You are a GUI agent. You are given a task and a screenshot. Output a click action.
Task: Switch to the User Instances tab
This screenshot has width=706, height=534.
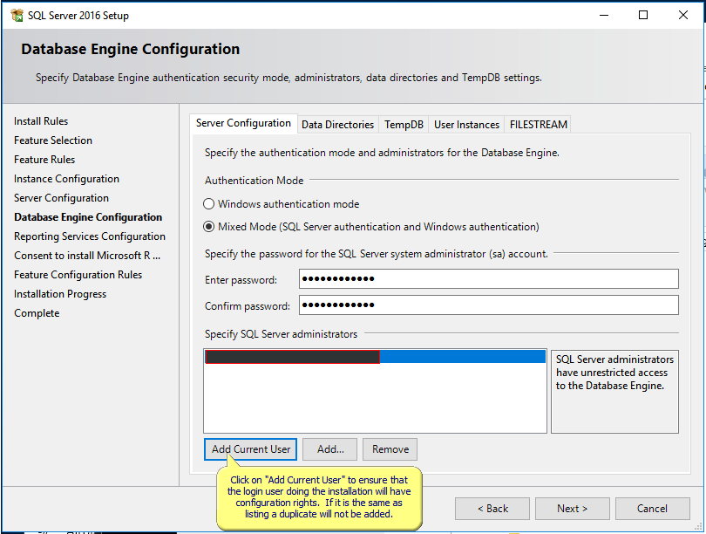pos(465,124)
